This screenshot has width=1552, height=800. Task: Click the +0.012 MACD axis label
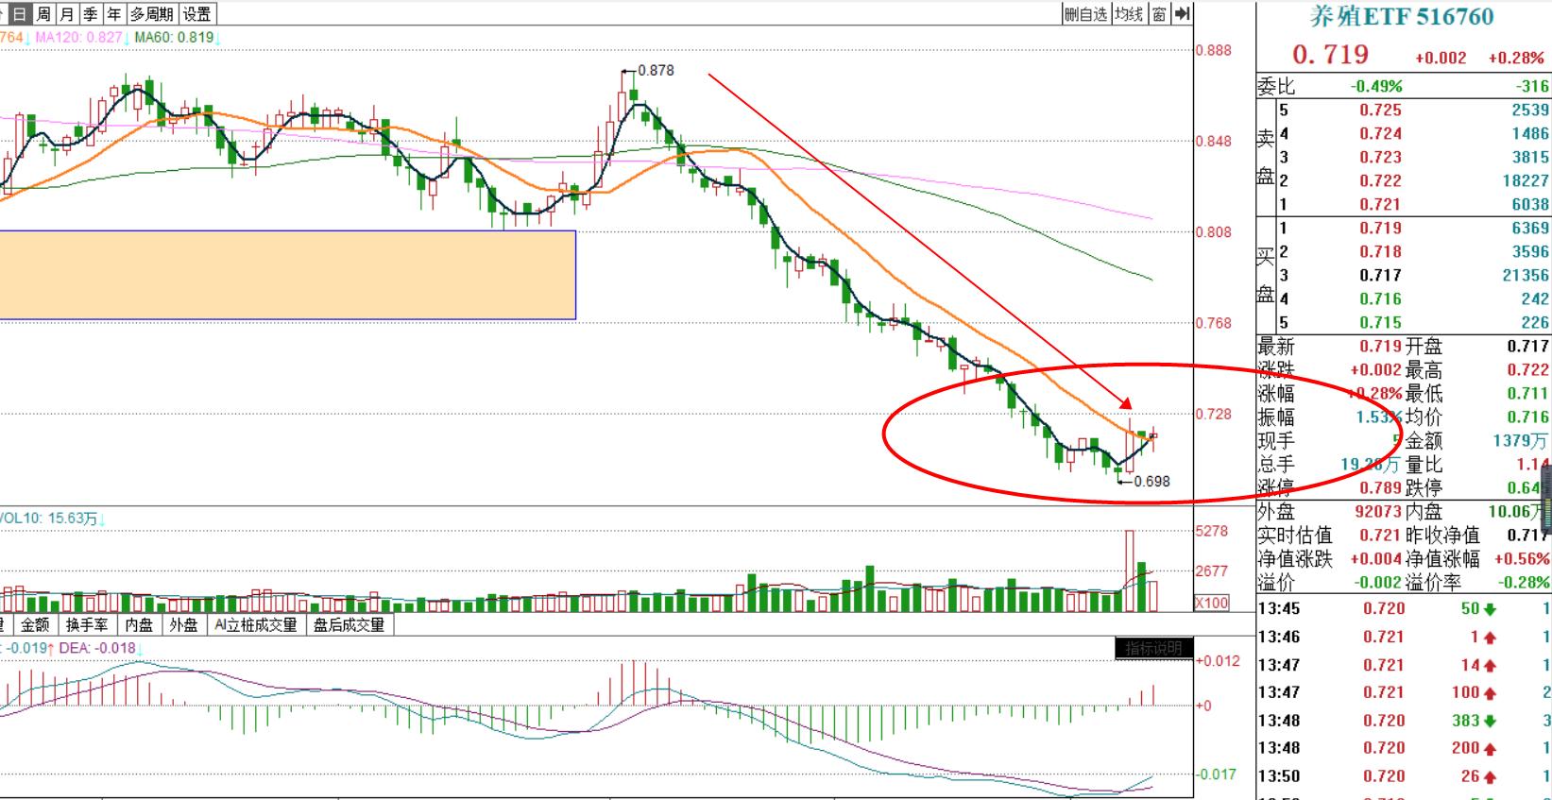(x=1219, y=660)
